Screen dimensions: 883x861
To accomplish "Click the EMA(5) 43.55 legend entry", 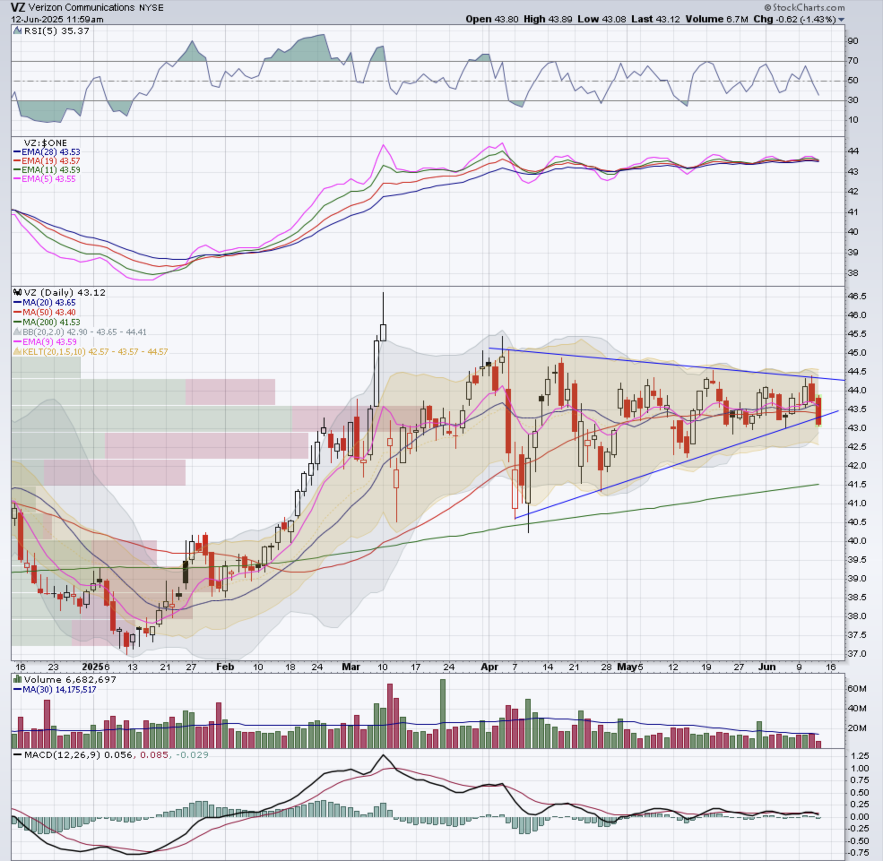I will coord(45,179).
